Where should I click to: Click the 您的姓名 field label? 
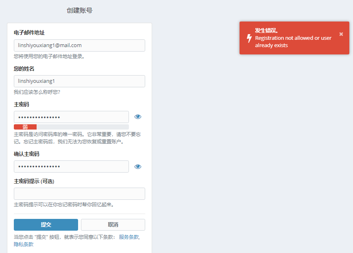(24, 69)
